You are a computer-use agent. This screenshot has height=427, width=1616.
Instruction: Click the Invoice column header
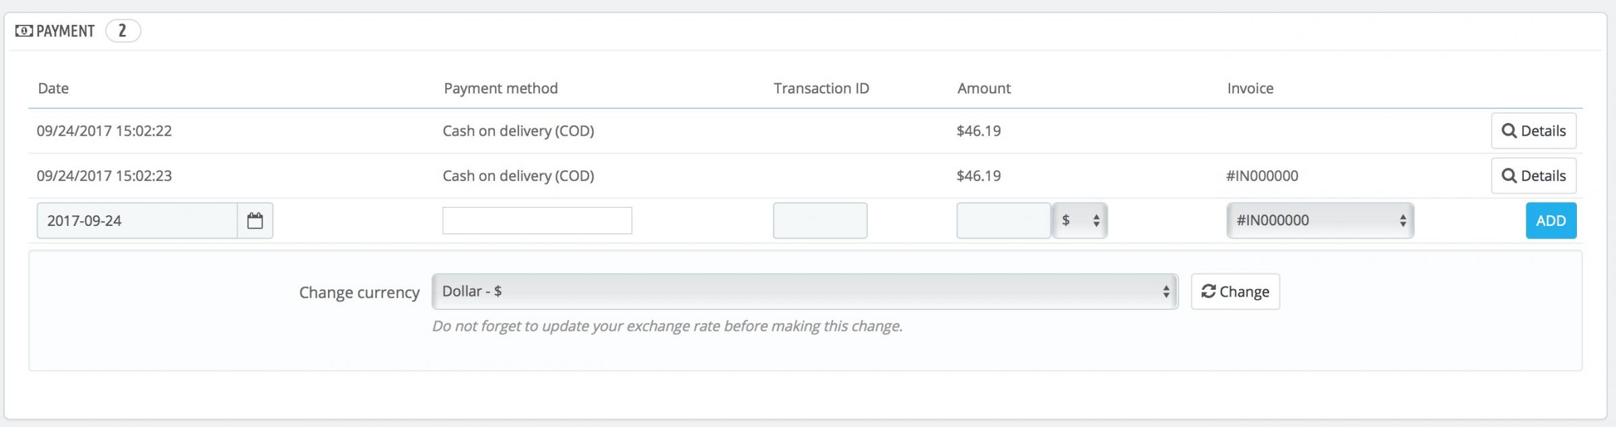tap(1250, 89)
